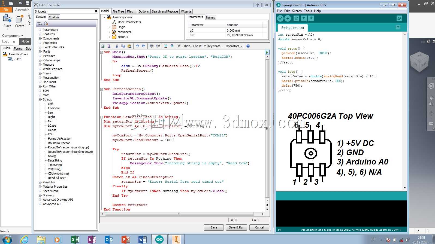Open Internet Explorer from the taskbar
Viewport: 435px width, 244px height.
click(24, 239)
